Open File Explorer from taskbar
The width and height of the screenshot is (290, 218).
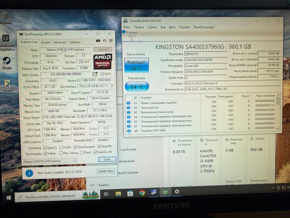[x=118, y=193]
